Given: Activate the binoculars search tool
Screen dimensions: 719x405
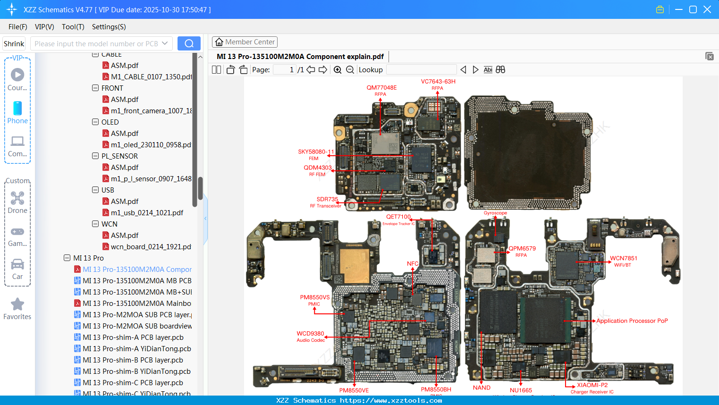Looking at the screenshot, I should pos(500,69).
